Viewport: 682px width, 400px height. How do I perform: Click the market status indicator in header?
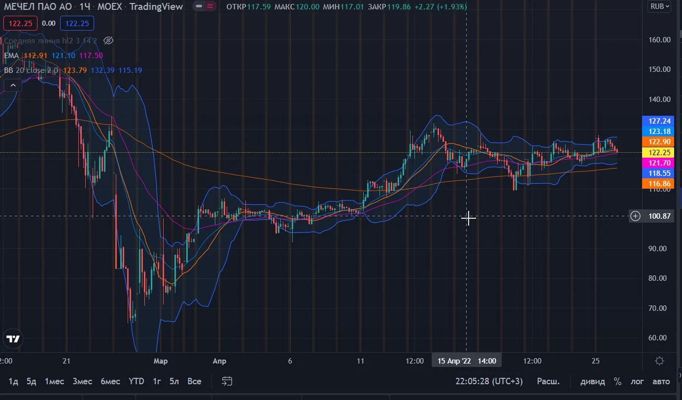click(204, 6)
